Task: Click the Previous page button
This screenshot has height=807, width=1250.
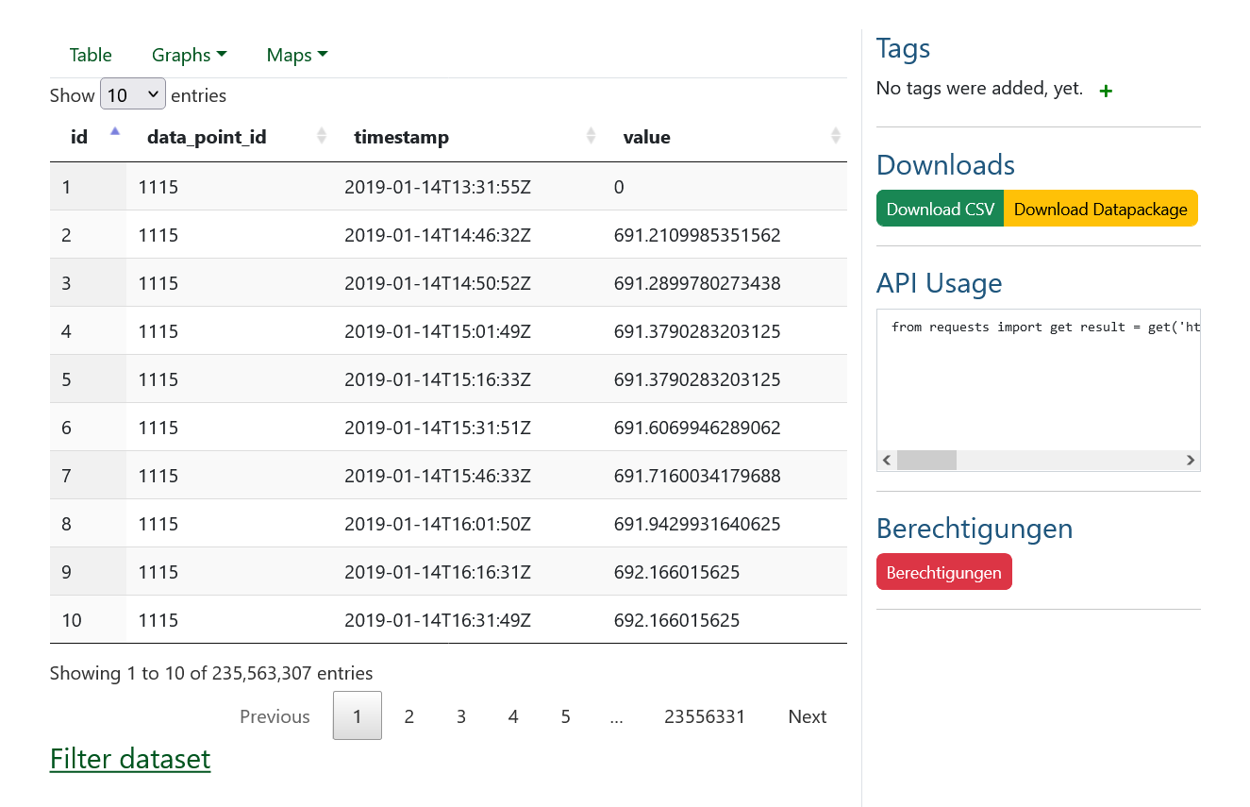Action: point(275,716)
